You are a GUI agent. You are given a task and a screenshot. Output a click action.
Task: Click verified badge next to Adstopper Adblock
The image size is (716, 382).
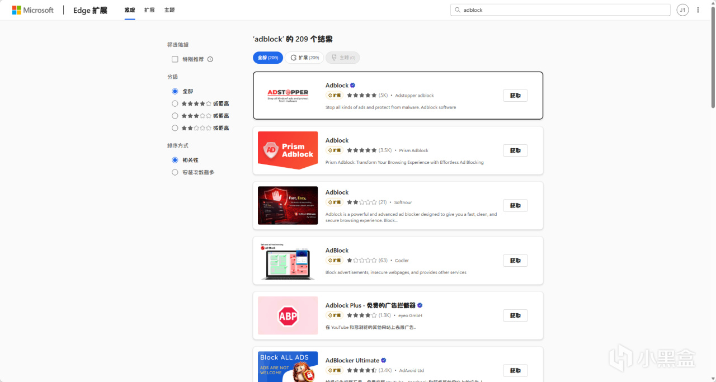click(353, 86)
